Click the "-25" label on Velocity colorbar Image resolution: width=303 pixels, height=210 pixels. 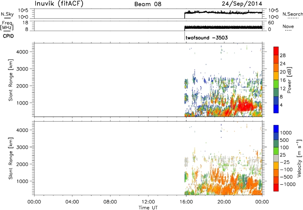[x=285, y=162]
